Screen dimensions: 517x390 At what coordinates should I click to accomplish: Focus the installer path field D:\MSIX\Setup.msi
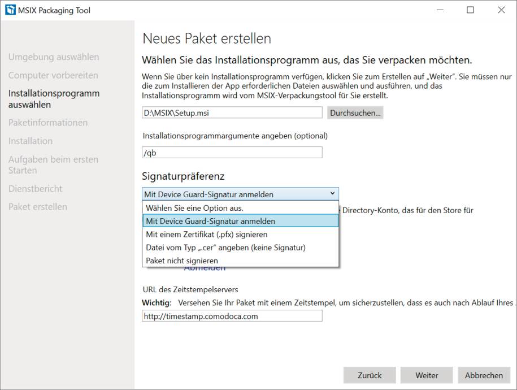tap(232, 112)
